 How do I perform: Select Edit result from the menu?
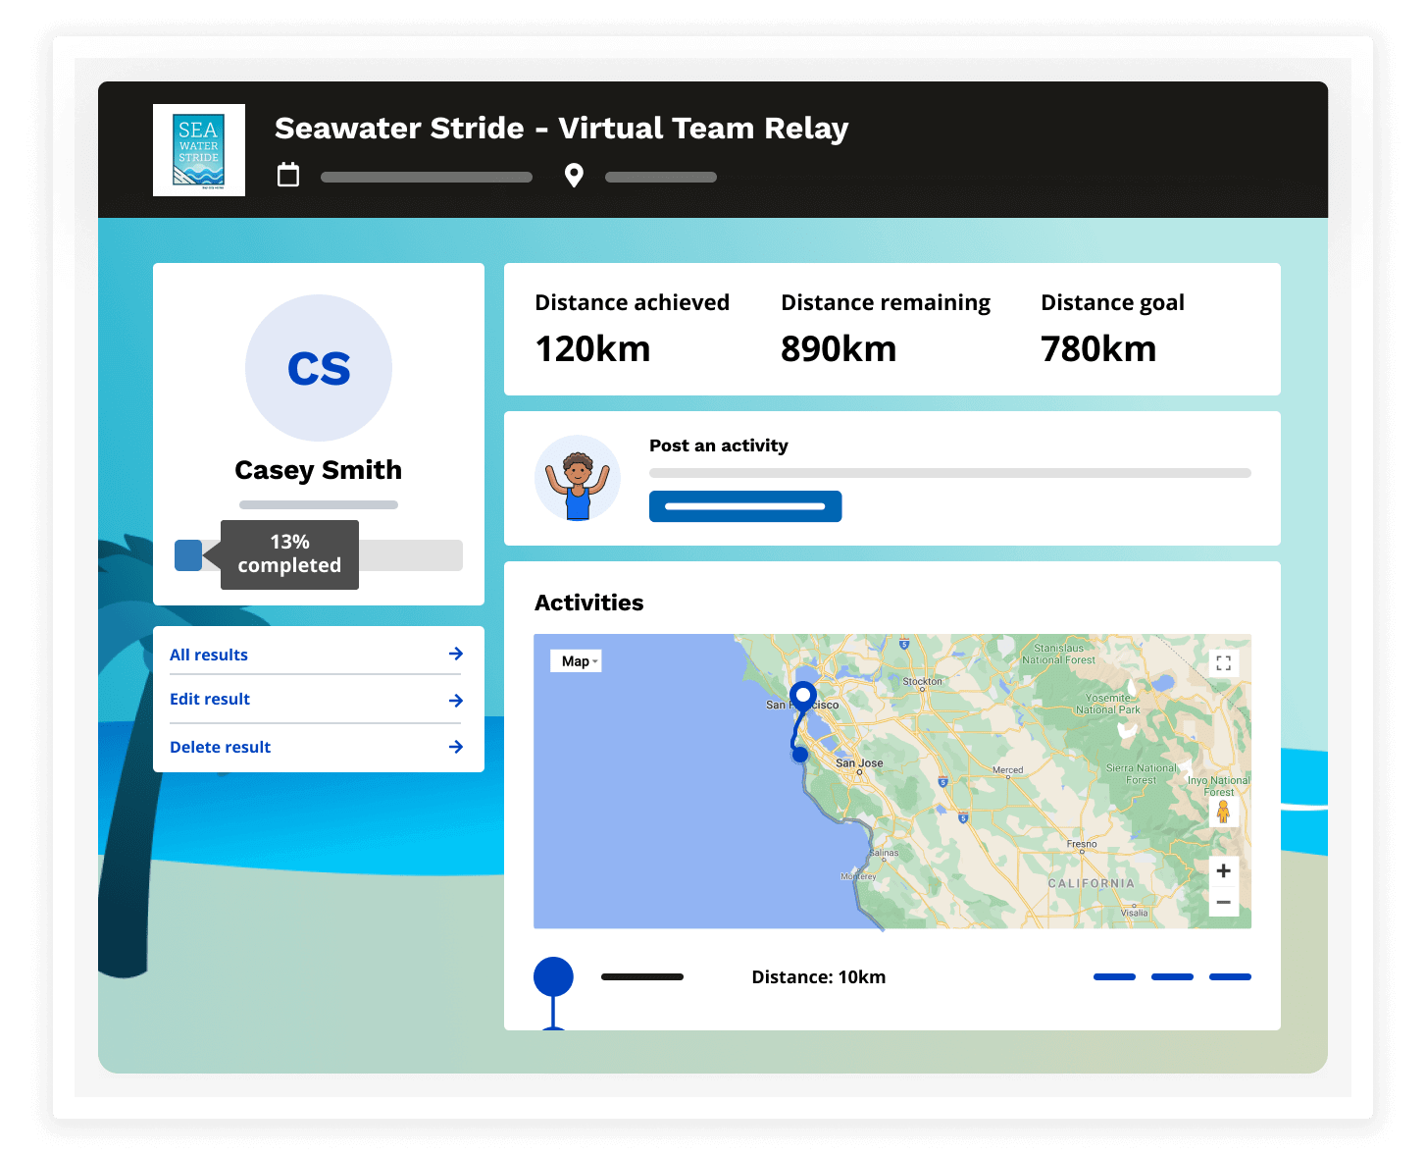(x=210, y=699)
